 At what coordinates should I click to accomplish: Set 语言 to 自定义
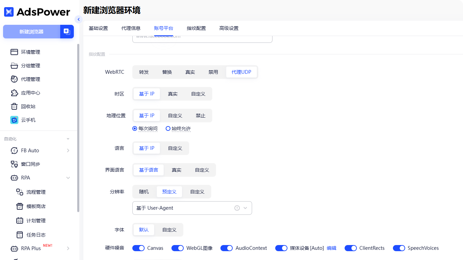(x=175, y=148)
